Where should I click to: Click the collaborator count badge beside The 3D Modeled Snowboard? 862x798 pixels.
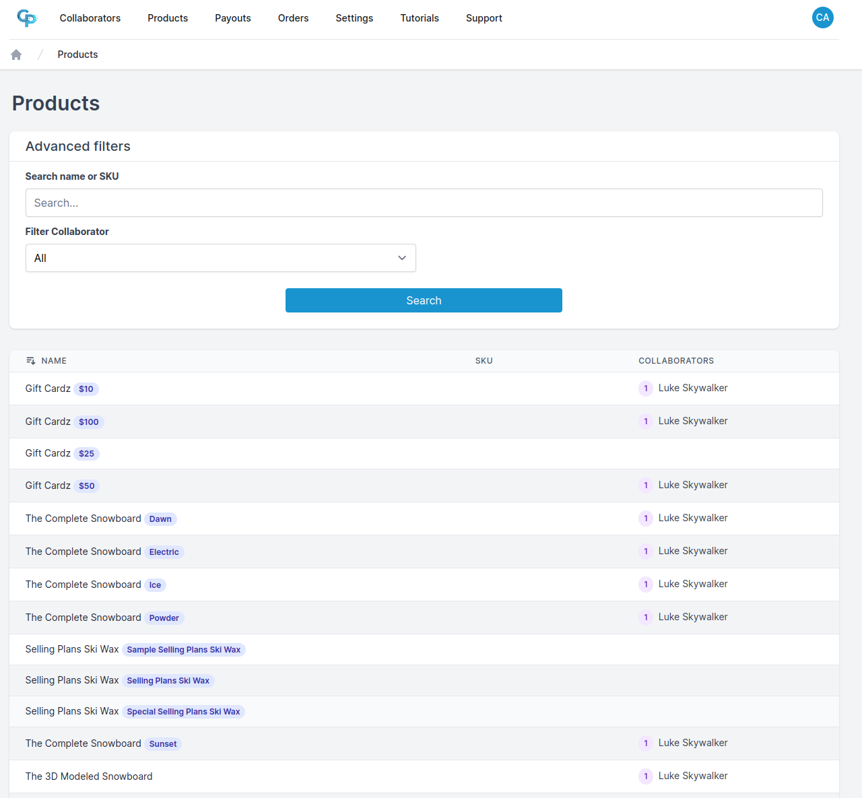pyautogui.click(x=645, y=776)
